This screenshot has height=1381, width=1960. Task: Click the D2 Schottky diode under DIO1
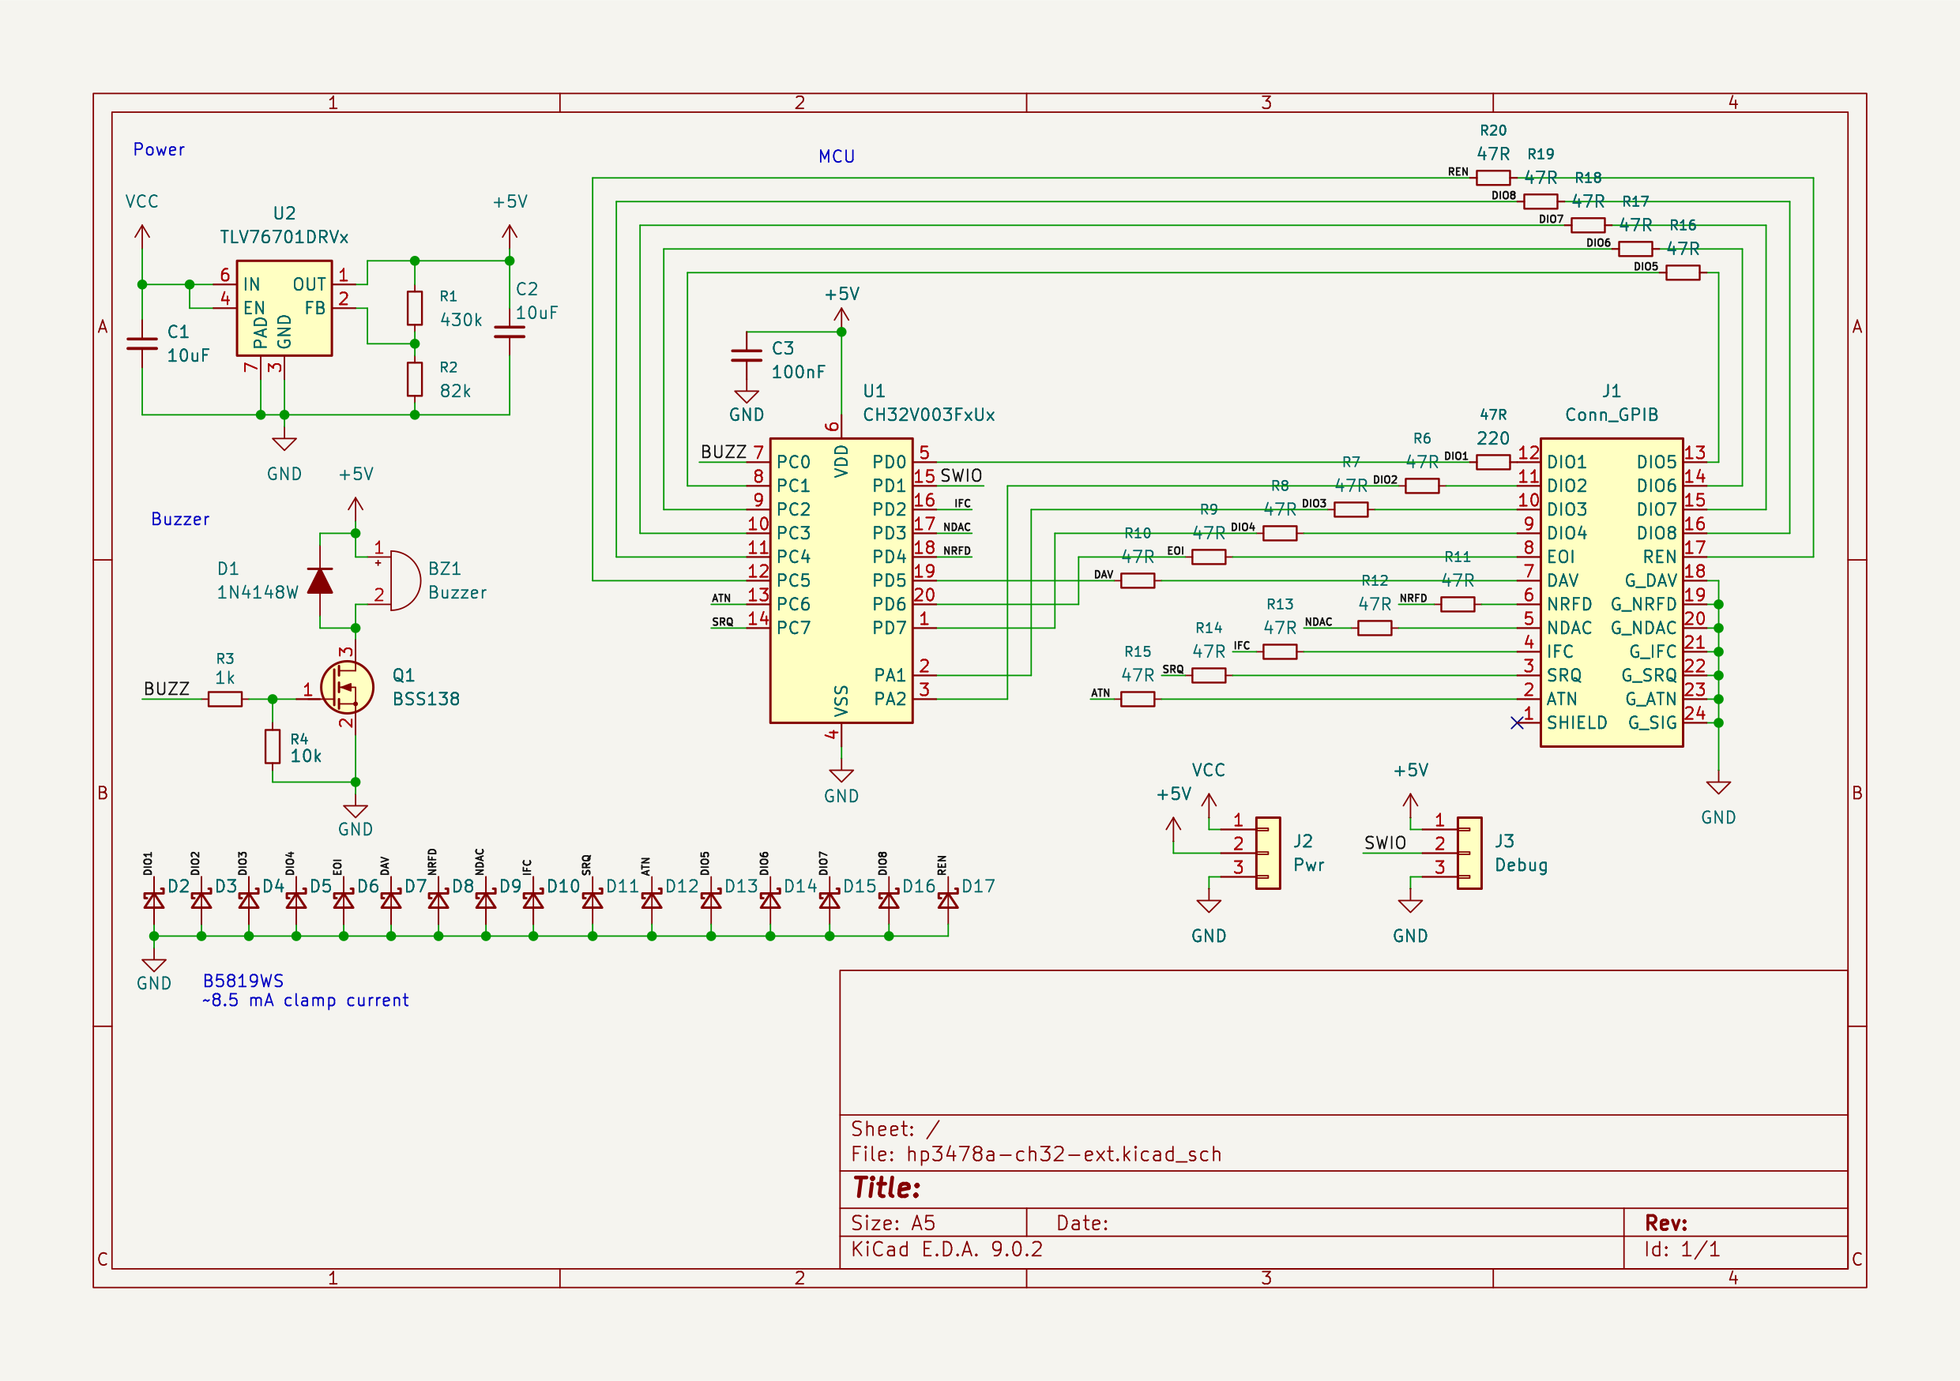point(154,900)
